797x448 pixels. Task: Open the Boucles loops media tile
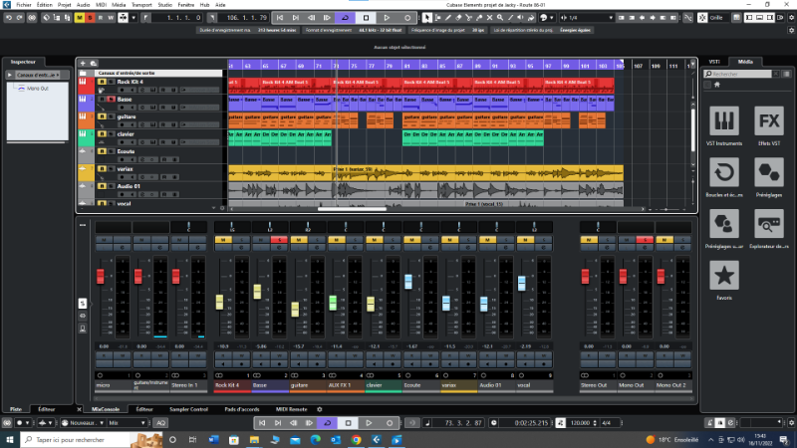(x=724, y=172)
